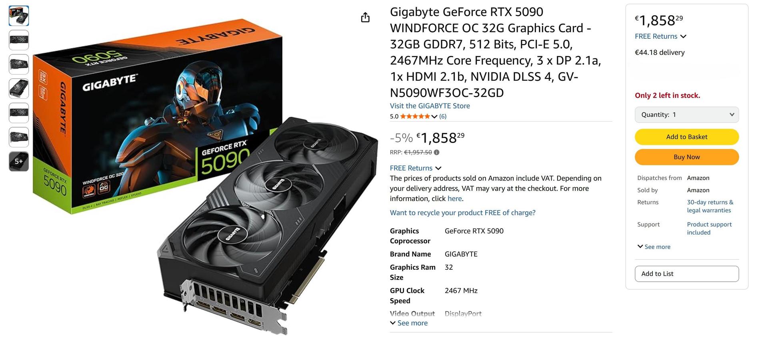Select the fourth product thumbnail

(19, 88)
